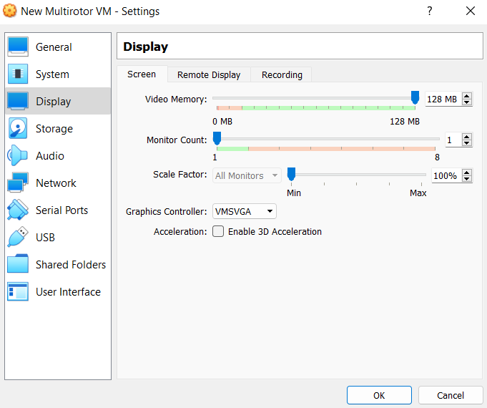Screen dimensions: 487x408
Task: Click the General monitor icon
Action: [18, 47]
